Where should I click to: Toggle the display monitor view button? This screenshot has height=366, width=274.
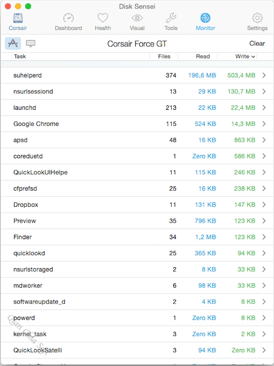(30, 43)
